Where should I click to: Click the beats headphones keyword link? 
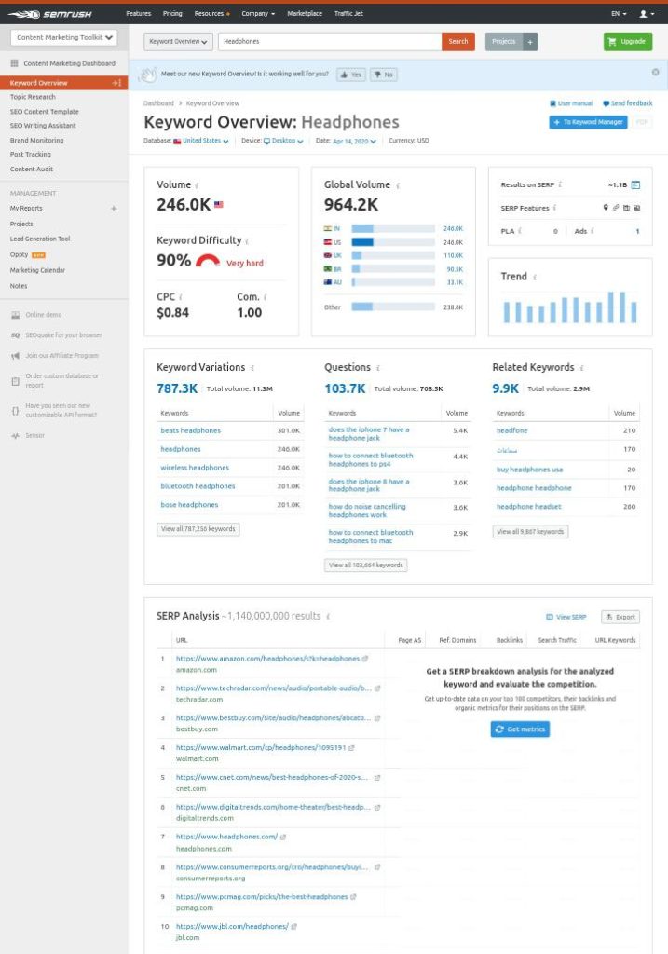click(190, 430)
